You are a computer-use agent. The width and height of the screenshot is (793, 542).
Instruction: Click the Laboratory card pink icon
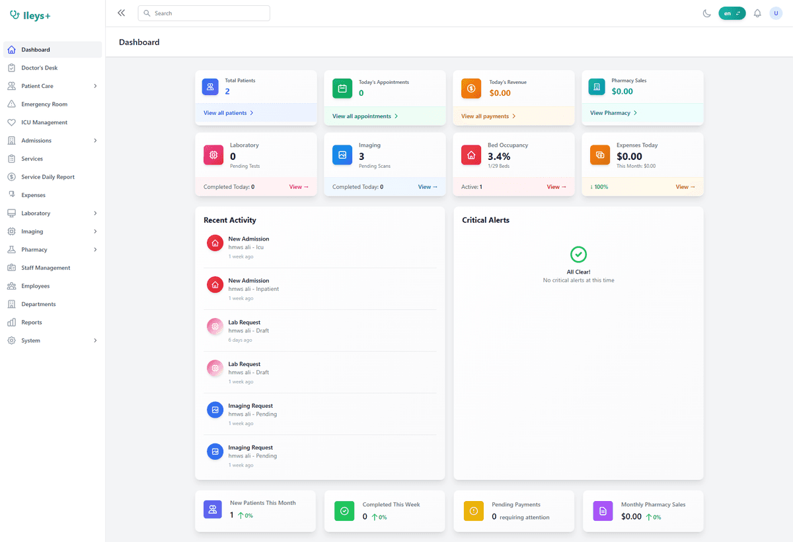click(x=213, y=155)
